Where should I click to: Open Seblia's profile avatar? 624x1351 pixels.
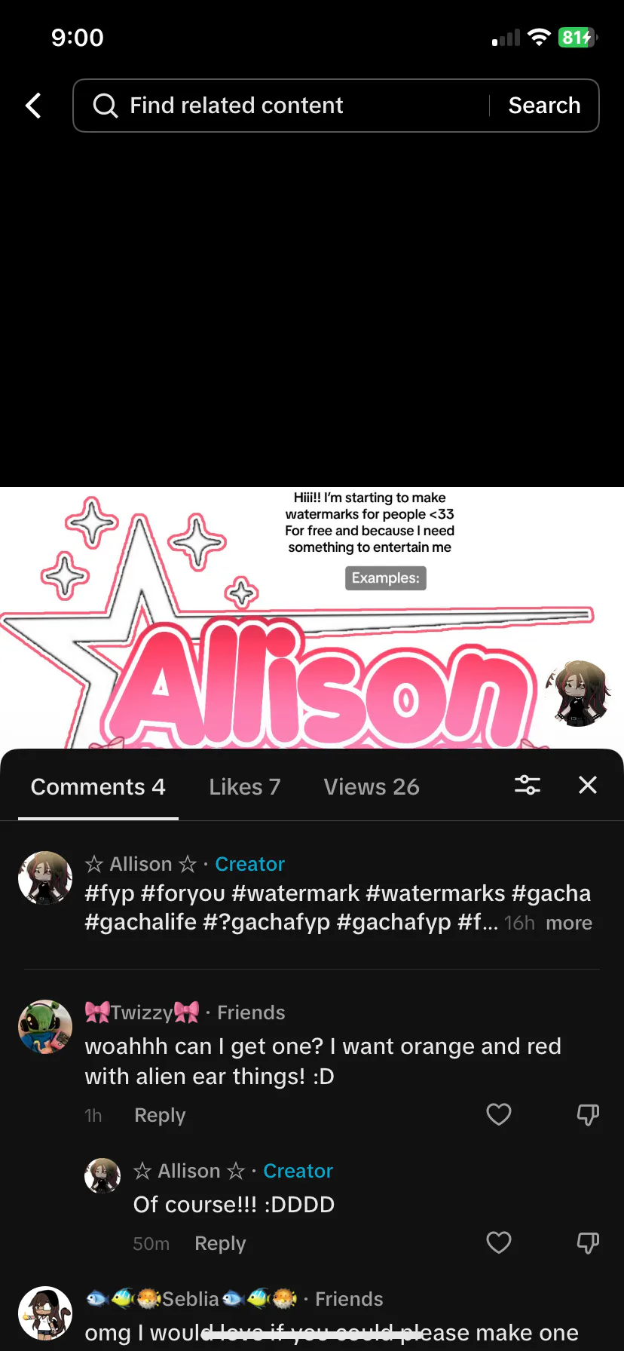point(45,1313)
